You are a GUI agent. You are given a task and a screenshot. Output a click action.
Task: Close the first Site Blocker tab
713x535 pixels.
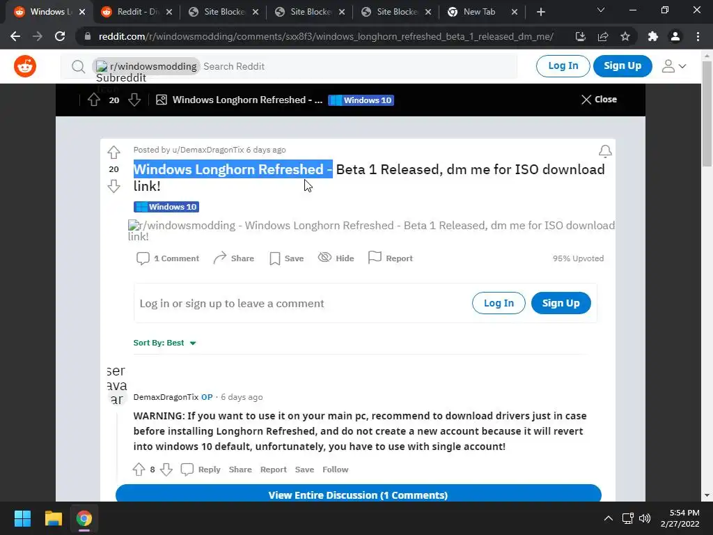click(256, 12)
